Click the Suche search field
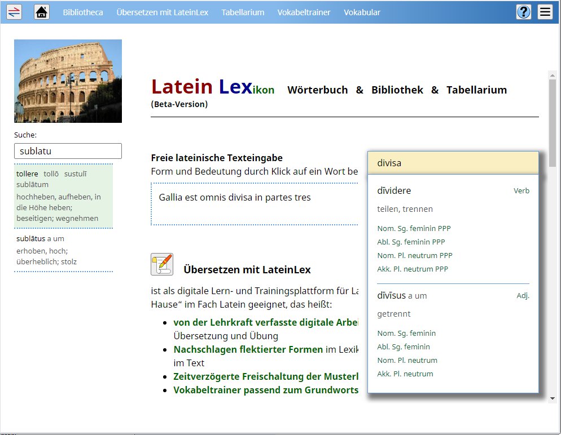 coord(68,151)
